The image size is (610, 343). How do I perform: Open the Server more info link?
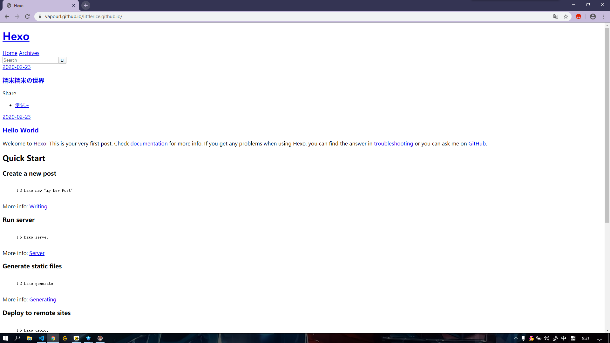(x=37, y=253)
